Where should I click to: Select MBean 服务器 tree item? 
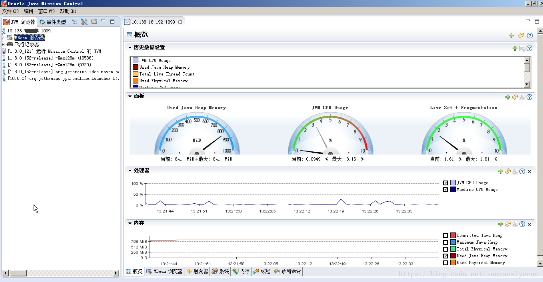pyautogui.click(x=29, y=38)
